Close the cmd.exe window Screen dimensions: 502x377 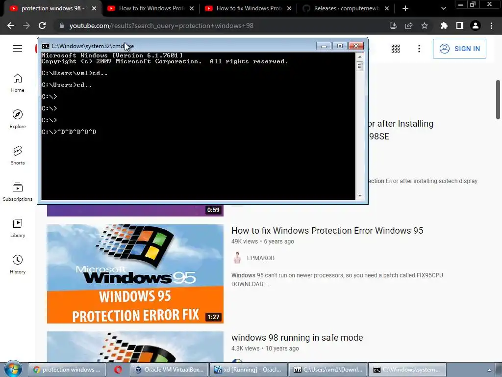coord(356,46)
